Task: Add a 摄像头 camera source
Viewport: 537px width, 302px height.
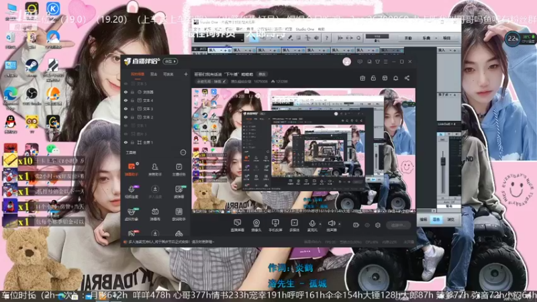Action: click(256, 225)
